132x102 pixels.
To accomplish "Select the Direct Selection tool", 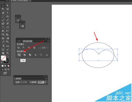I will tap(7, 6).
